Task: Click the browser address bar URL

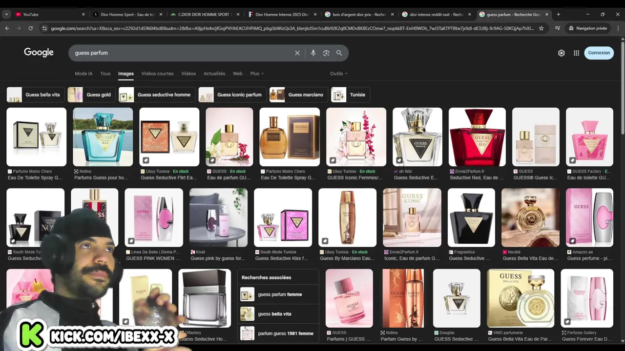Action: point(292,28)
